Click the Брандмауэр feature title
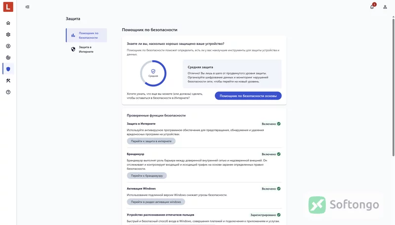The width and height of the screenshot is (395, 225). [135, 154]
